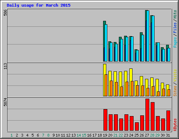Click the red KBytes bar for day 31
Image resolution: width=179 pixels, height=139 pixels.
click(x=168, y=121)
